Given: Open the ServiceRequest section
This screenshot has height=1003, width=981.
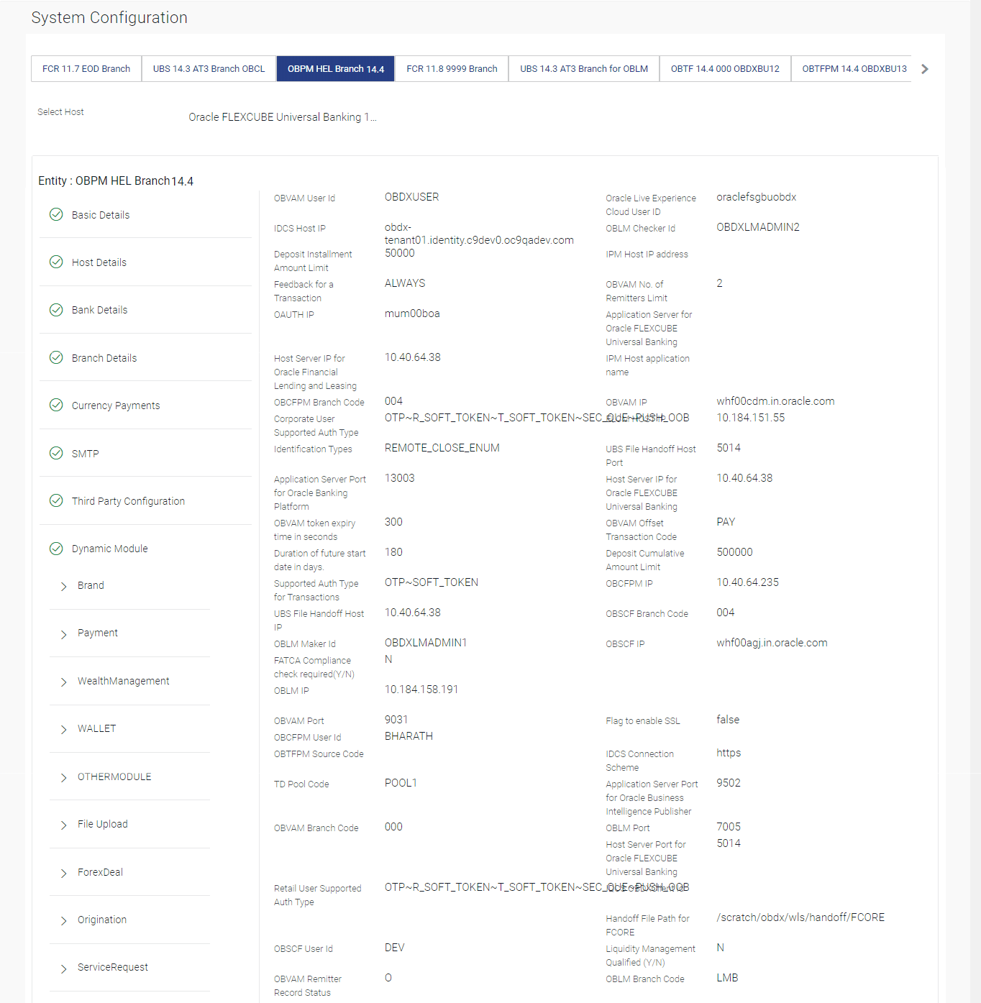Looking at the screenshot, I should click(x=113, y=967).
